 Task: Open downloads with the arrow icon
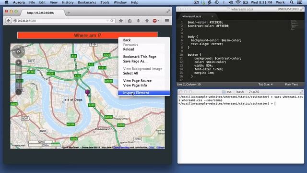(138, 21)
